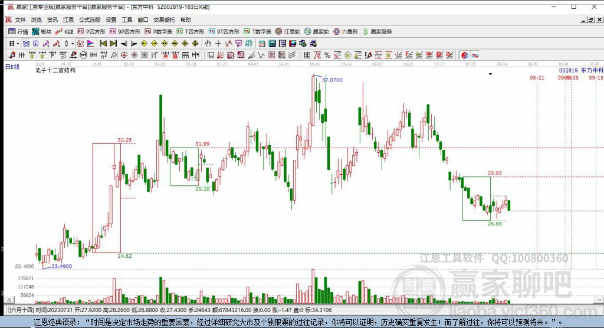Jump to first bar icon

pos(103,44)
